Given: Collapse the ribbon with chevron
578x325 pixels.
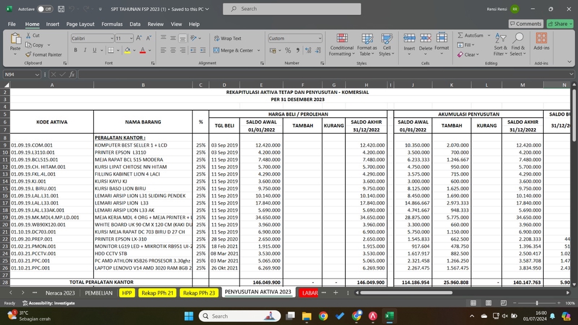Looking at the screenshot, I should pos(570,62).
